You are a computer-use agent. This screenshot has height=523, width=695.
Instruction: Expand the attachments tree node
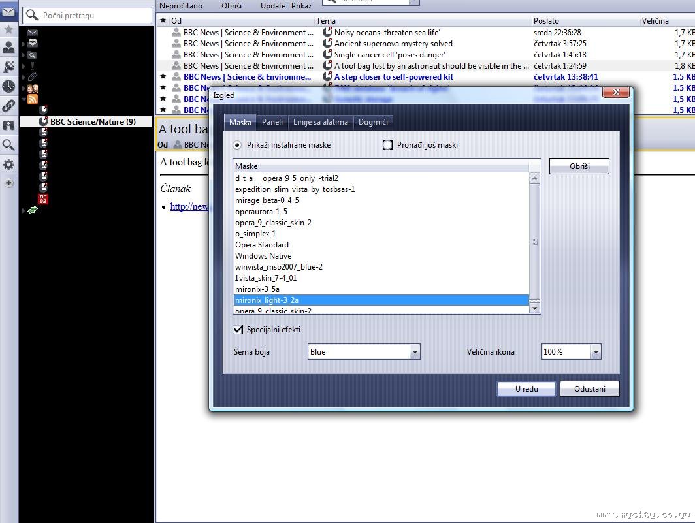pyautogui.click(x=24, y=77)
